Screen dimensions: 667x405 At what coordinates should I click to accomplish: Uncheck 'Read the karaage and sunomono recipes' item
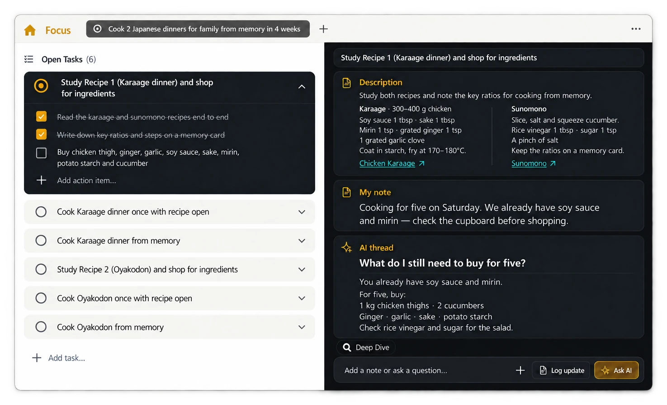(x=41, y=117)
